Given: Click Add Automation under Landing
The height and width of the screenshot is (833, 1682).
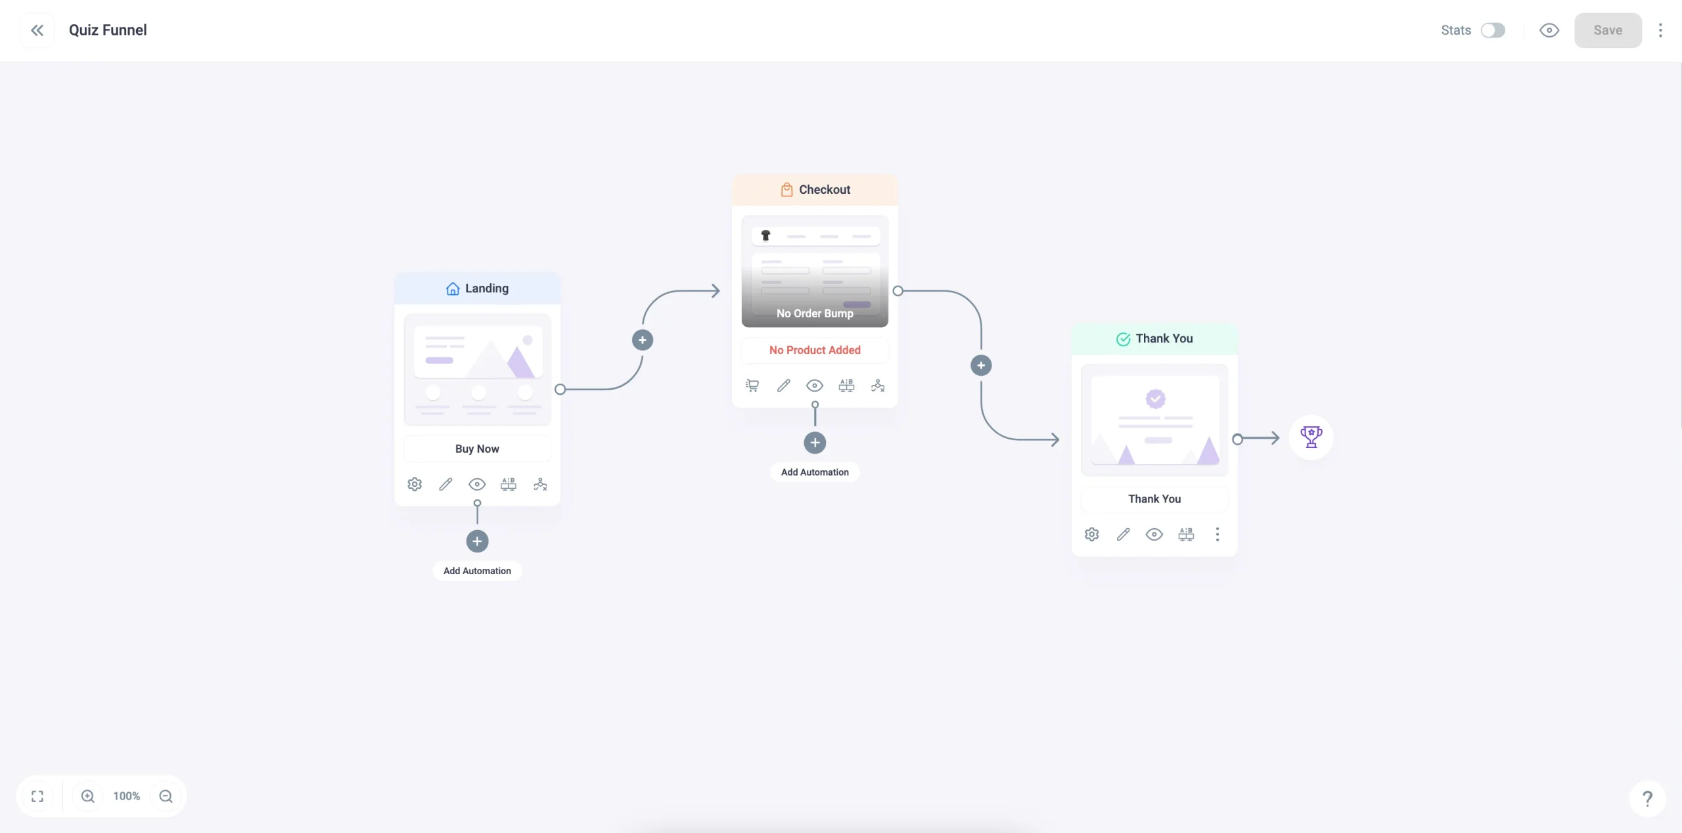Looking at the screenshot, I should 477,571.
